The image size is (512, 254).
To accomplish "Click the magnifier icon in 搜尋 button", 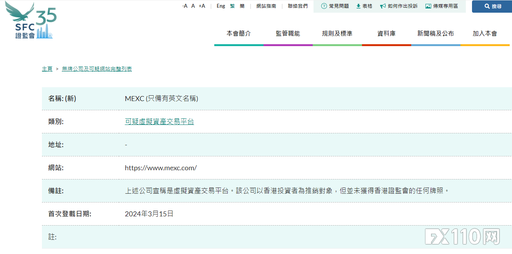I will click(x=487, y=7).
